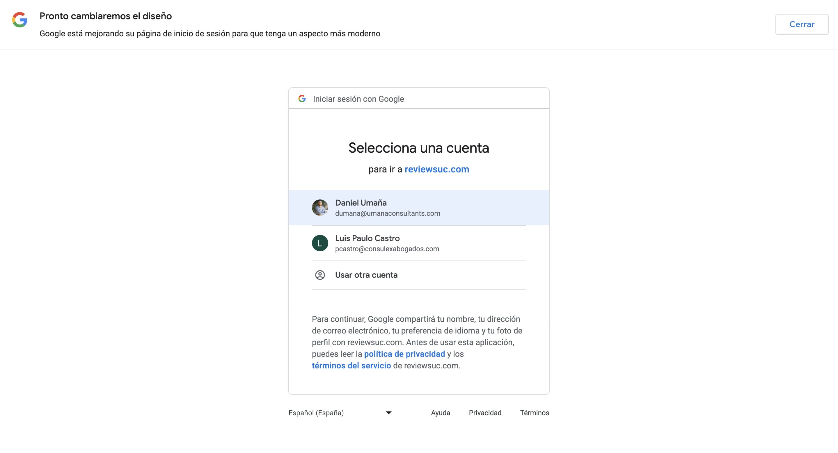Open the Ayuda footer link
This screenshot has width=838, height=453.
tap(441, 413)
